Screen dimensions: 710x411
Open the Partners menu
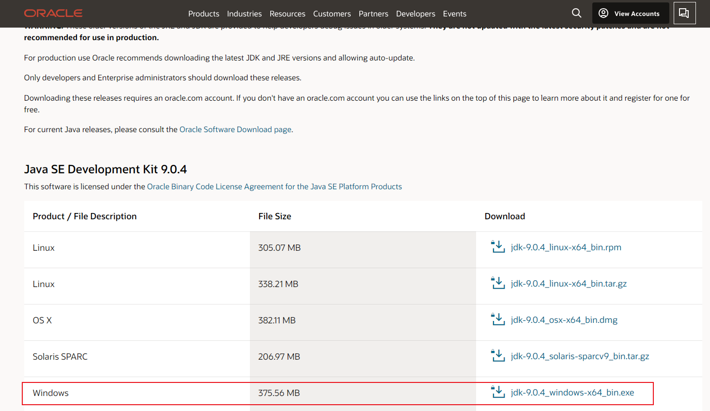click(x=373, y=14)
